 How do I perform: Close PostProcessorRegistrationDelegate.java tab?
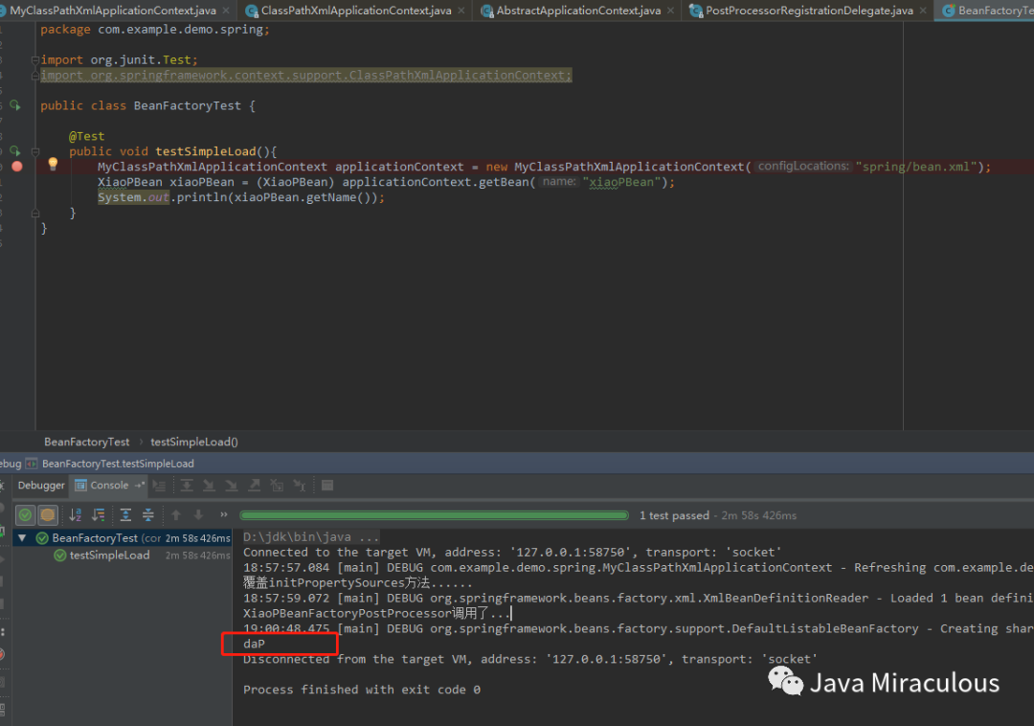923,11
